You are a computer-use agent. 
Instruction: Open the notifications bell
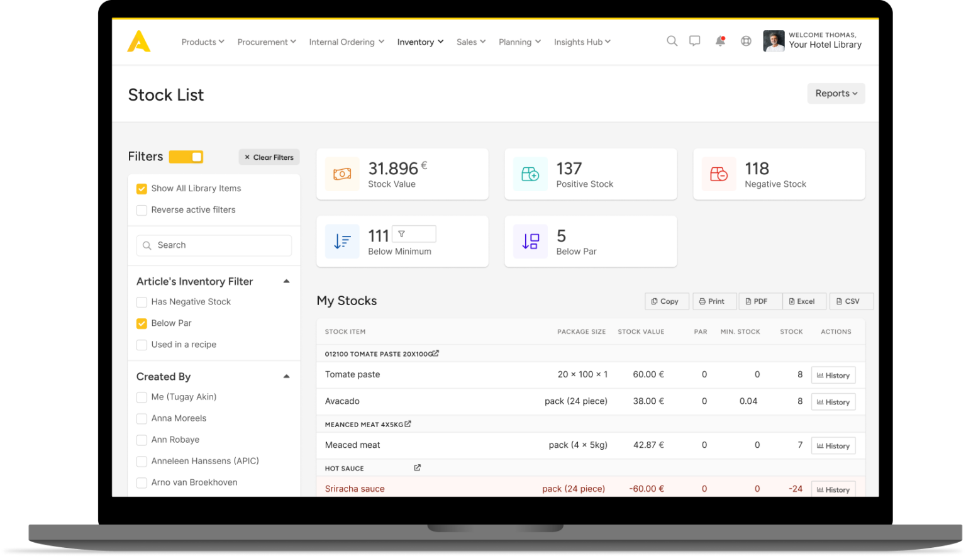click(720, 42)
